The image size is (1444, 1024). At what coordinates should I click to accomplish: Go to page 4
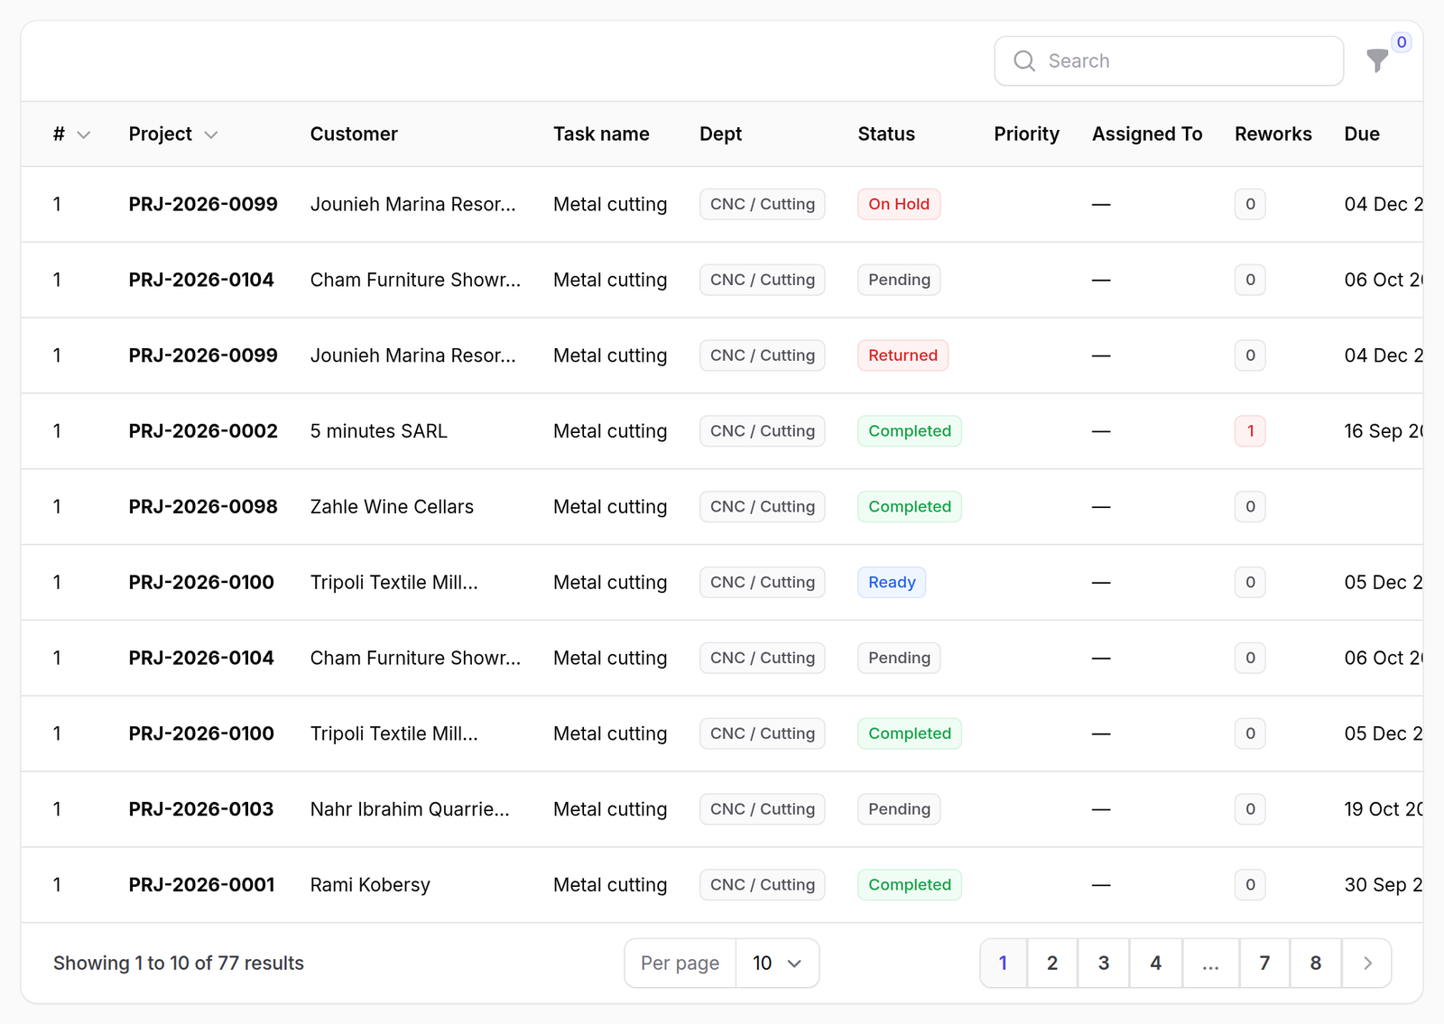click(1156, 963)
